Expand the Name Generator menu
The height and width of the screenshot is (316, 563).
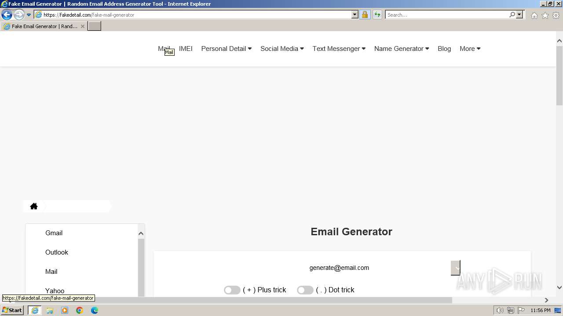tap(402, 49)
